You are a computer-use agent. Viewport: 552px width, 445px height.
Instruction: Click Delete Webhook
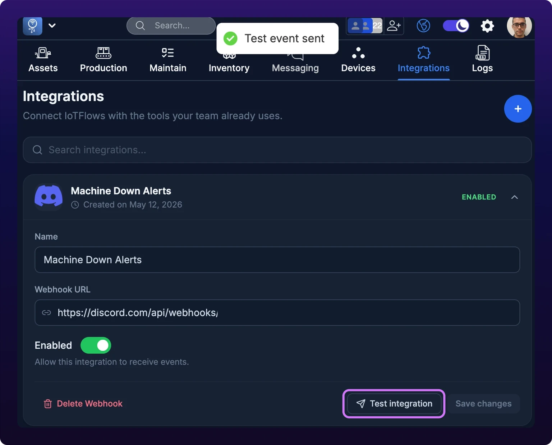click(83, 404)
